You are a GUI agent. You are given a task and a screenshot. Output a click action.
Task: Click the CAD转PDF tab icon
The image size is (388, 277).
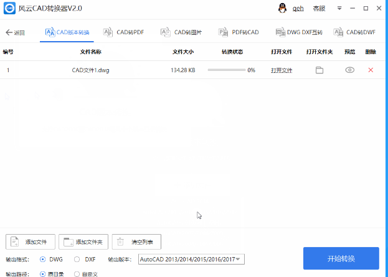click(x=108, y=32)
